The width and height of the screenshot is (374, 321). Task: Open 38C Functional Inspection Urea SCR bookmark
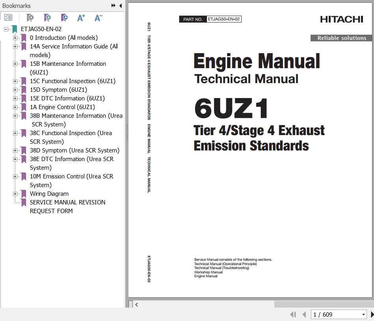(x=71, y=137)
